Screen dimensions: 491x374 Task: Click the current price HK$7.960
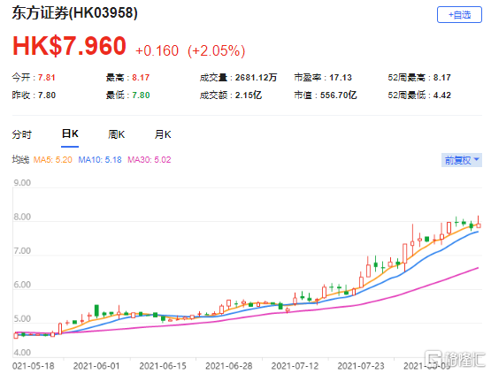(x=69, y=46)
